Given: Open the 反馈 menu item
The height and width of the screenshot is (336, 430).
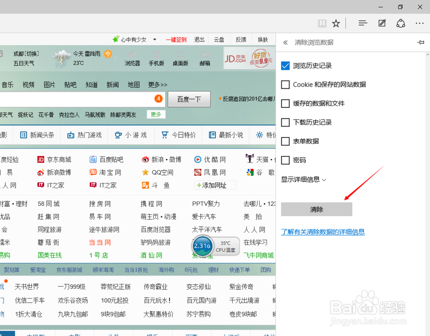Looking at the screenshot, I should click(x=241, y=40).
